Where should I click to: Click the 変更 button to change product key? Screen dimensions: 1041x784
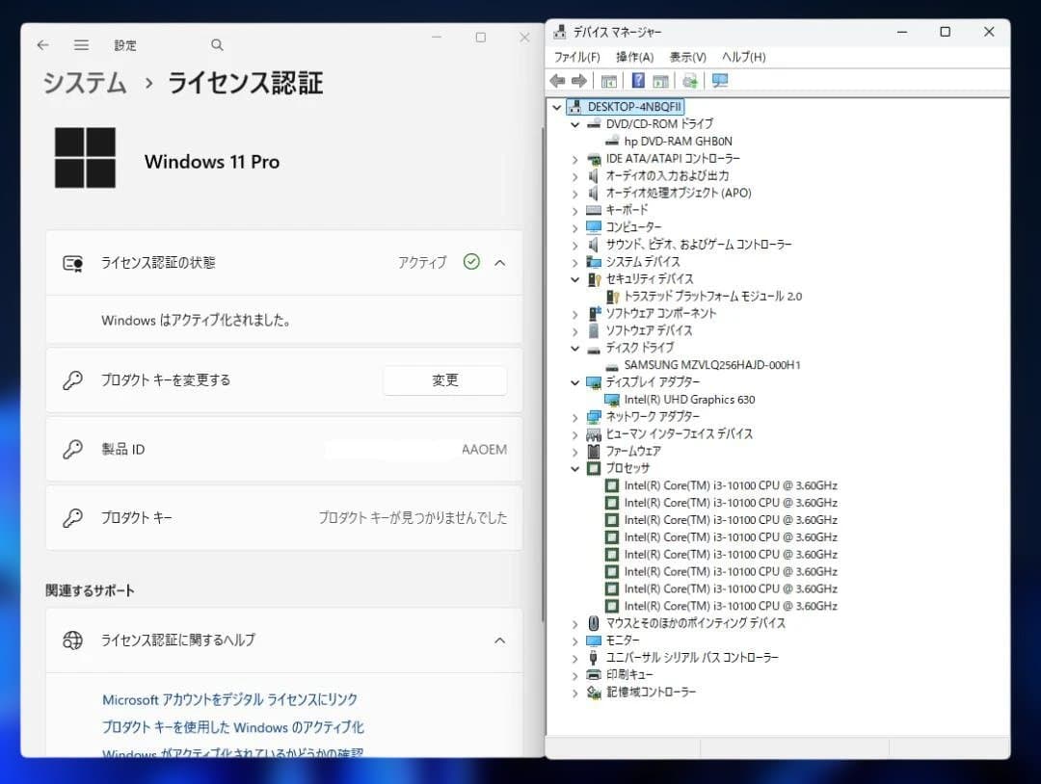(444, 380)
